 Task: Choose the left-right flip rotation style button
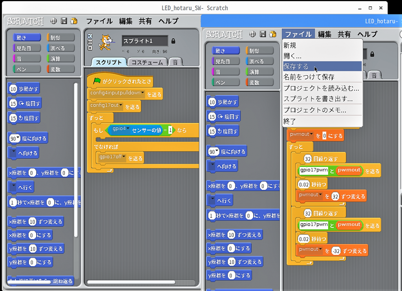[x=90, y=42]
